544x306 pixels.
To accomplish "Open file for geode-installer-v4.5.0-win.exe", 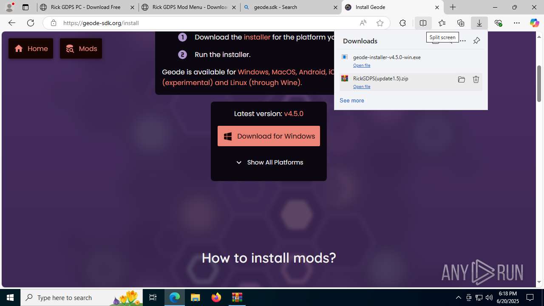I will point(362,65).
